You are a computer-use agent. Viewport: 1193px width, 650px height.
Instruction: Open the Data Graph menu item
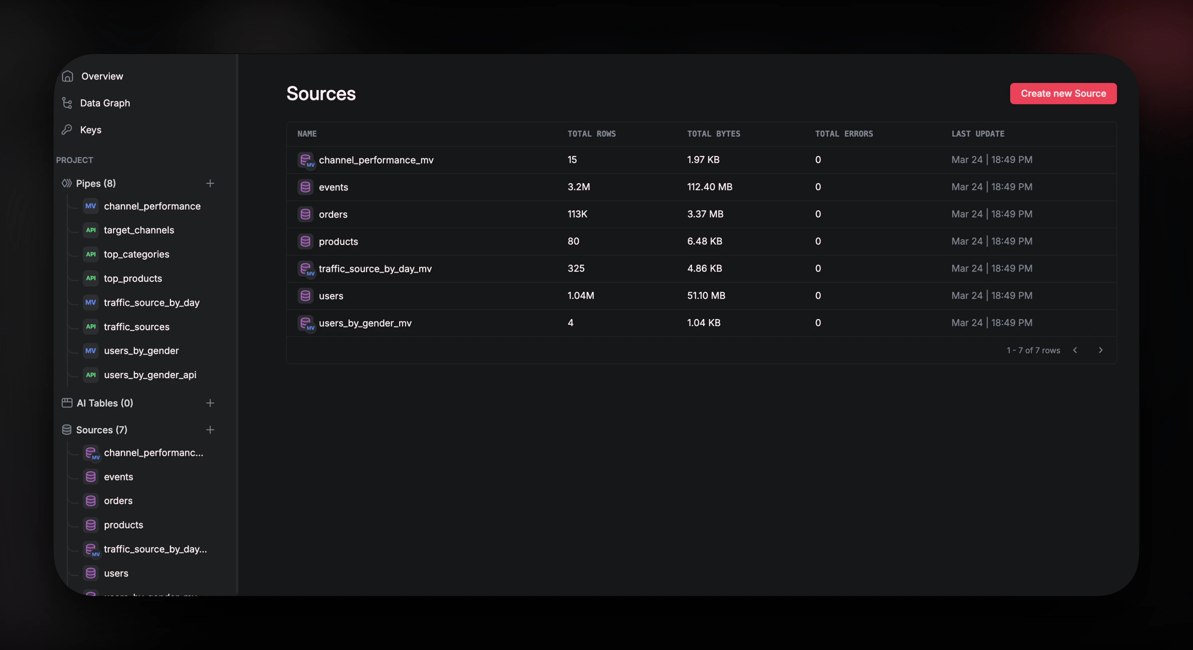(x=105, y=103)
